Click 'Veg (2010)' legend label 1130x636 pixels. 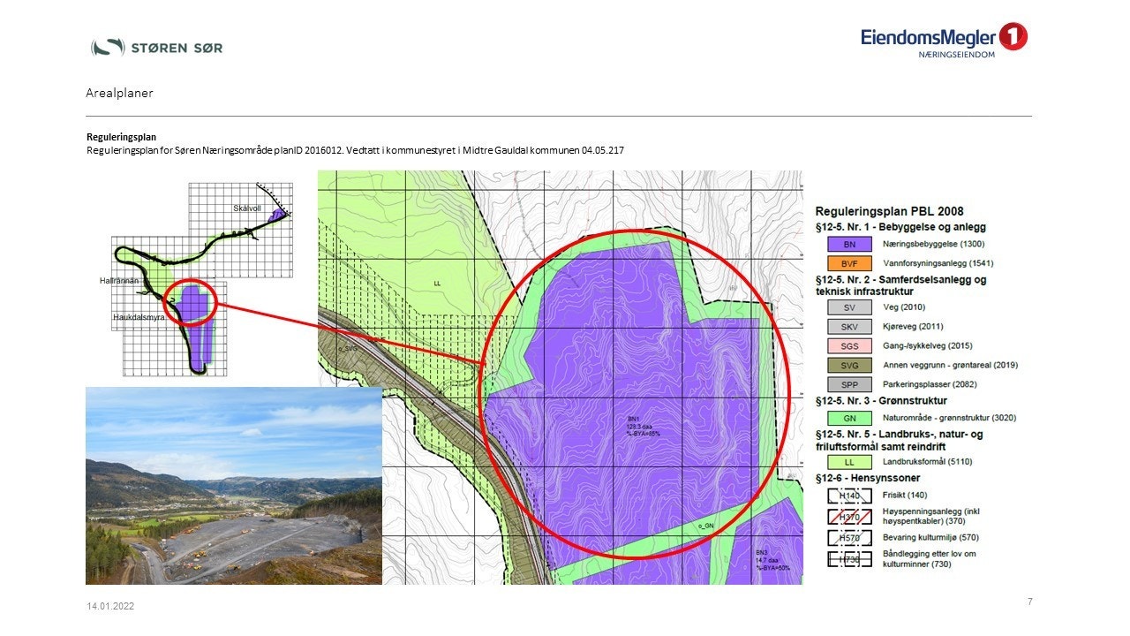pyautogui.click(x=903, y=307)
